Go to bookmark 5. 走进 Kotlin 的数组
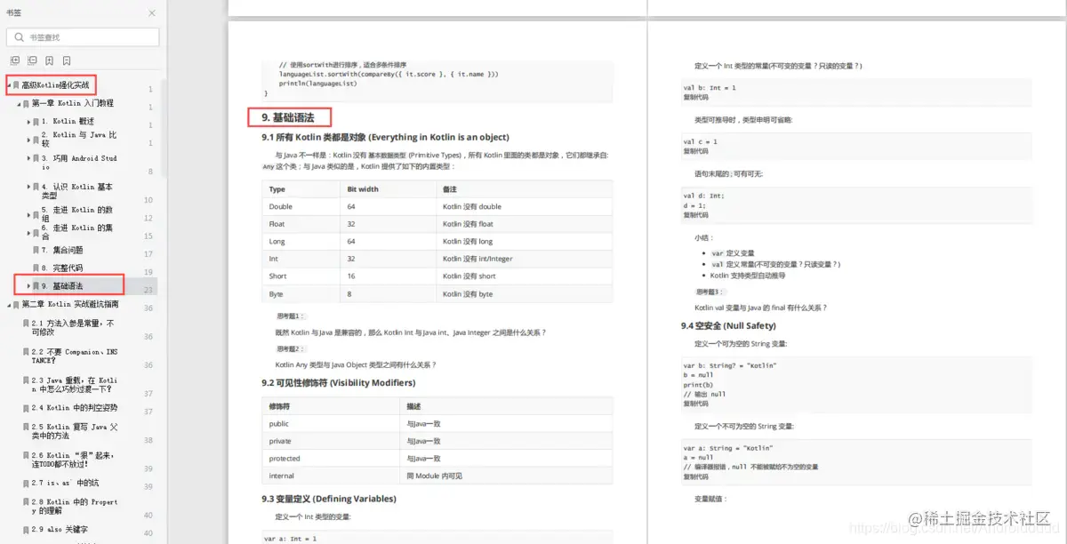 pyautogui.click(x=77, y=214)
